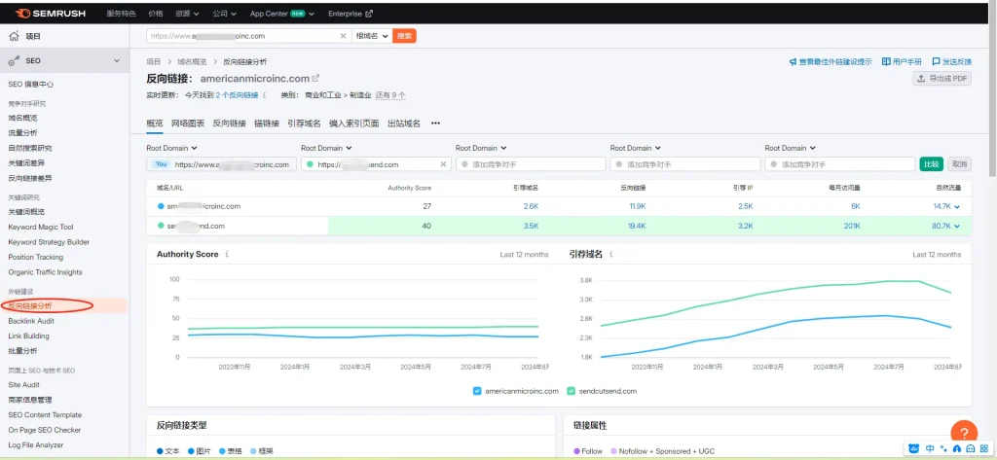The height and width of the screenshot is (460, 997).
Task: Open external link icon beside americanmicroinc.com title
Action: (x=316, y=78)
